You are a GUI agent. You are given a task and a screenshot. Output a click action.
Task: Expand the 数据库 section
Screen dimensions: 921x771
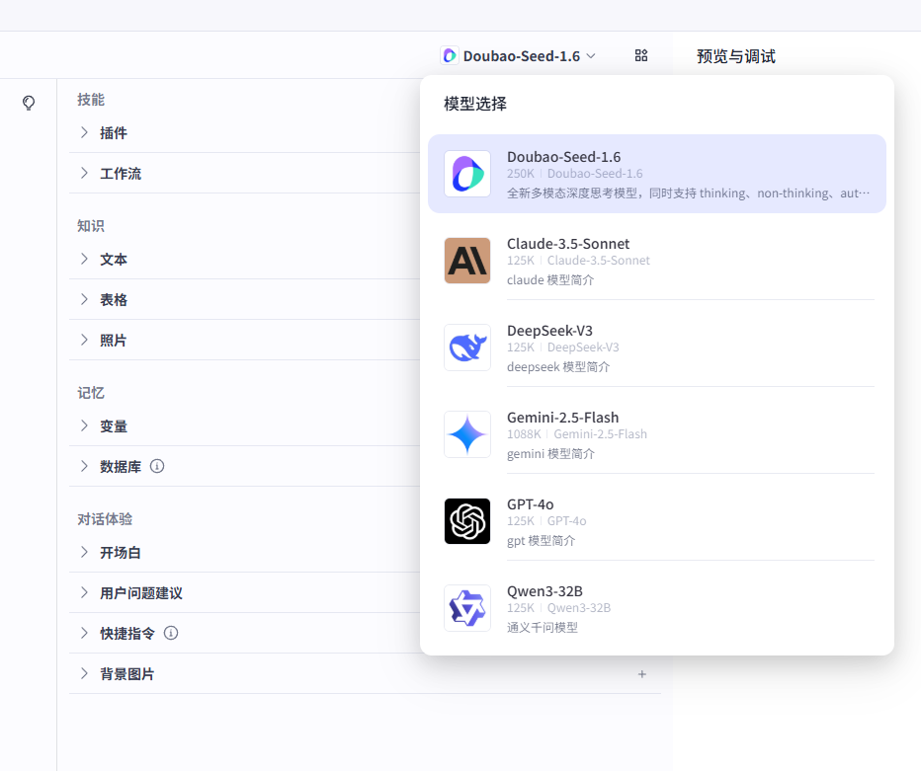coord(84,467)
